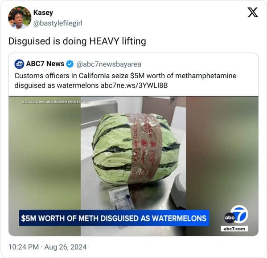
Task: Click the 'Disguised is doing HEAVY lifting' text
Action: pyautogui.click(x=77, y=41)
